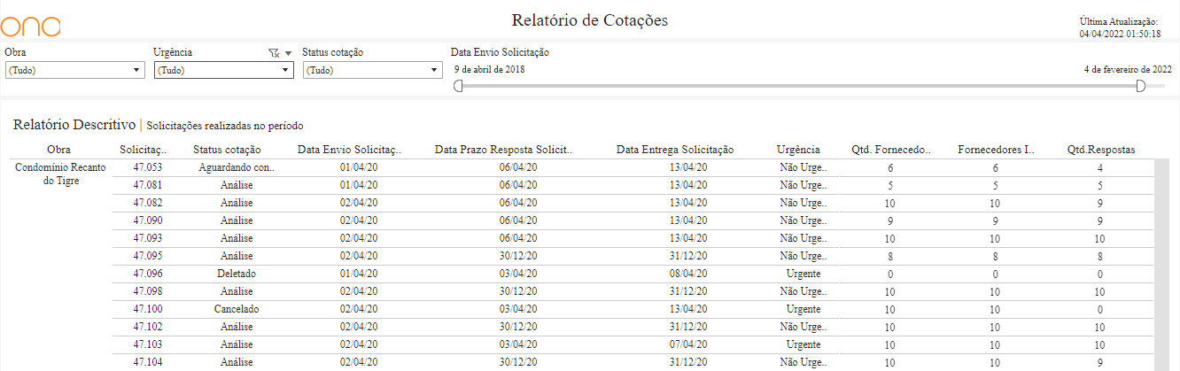The image size is (1180, 371).
Task: Open the Urgência dropdown
Action: click(224, 70)
